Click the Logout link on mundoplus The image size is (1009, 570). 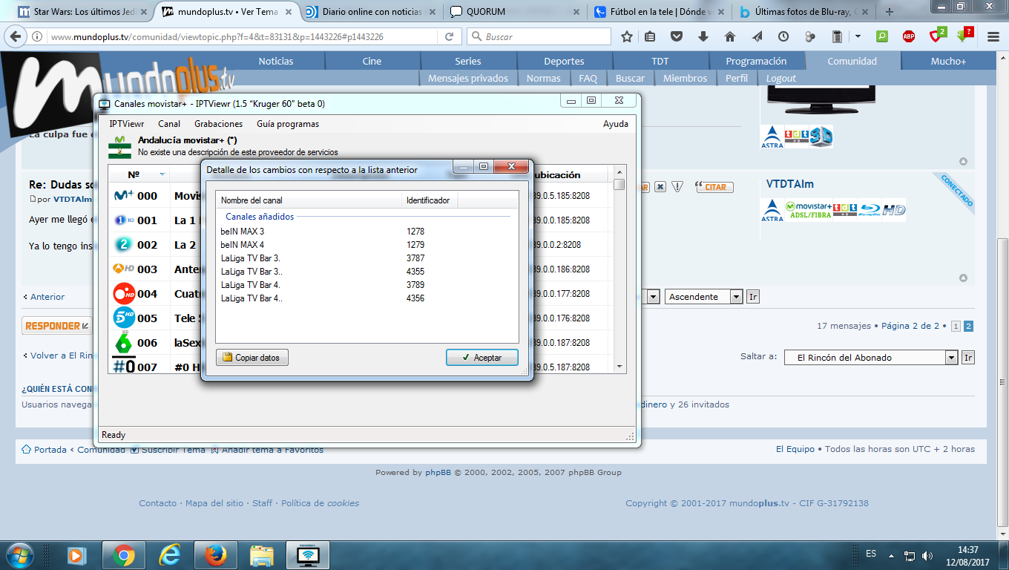(780, 78)
